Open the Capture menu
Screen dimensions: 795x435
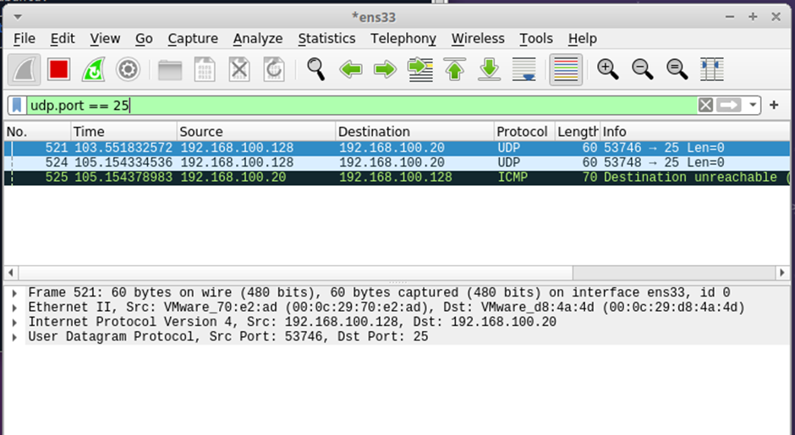(x=193, y=39)
